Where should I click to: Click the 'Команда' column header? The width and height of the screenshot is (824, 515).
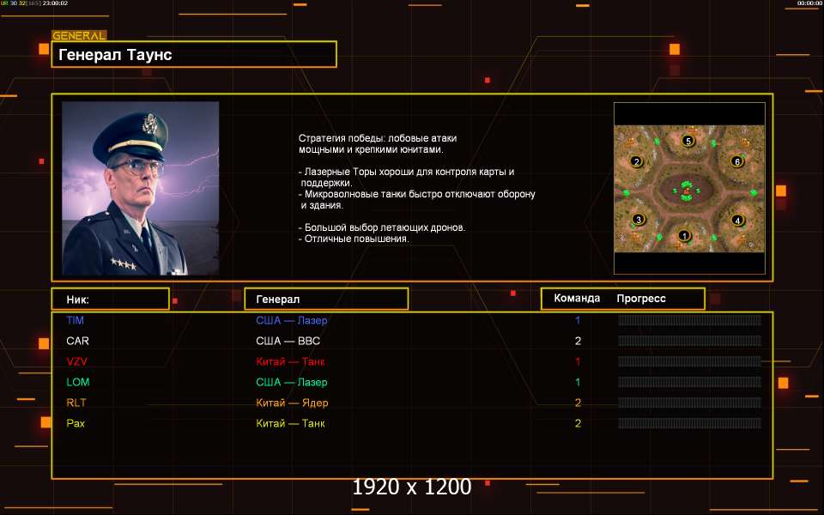[x=577, y=299]
